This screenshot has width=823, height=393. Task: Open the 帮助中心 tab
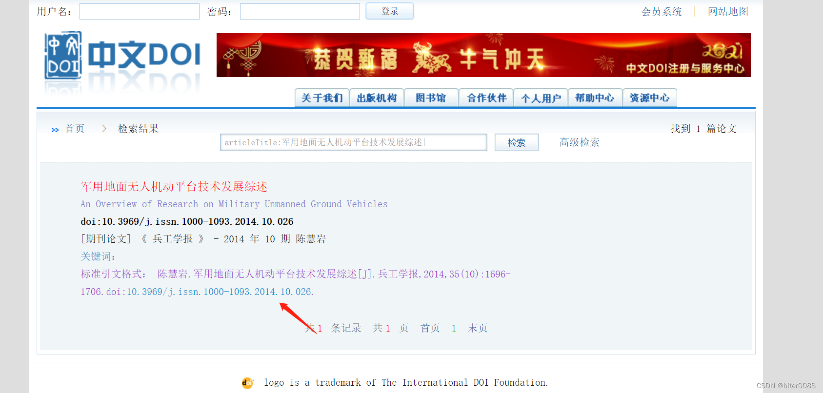[595, 98]
